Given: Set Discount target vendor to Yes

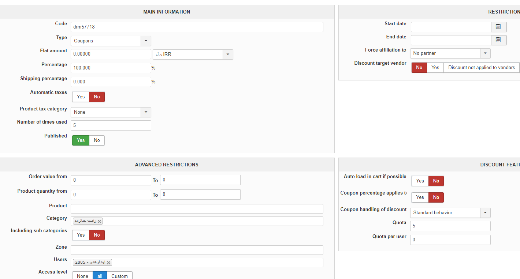Looking at the screenshot, I should (435, 68).
